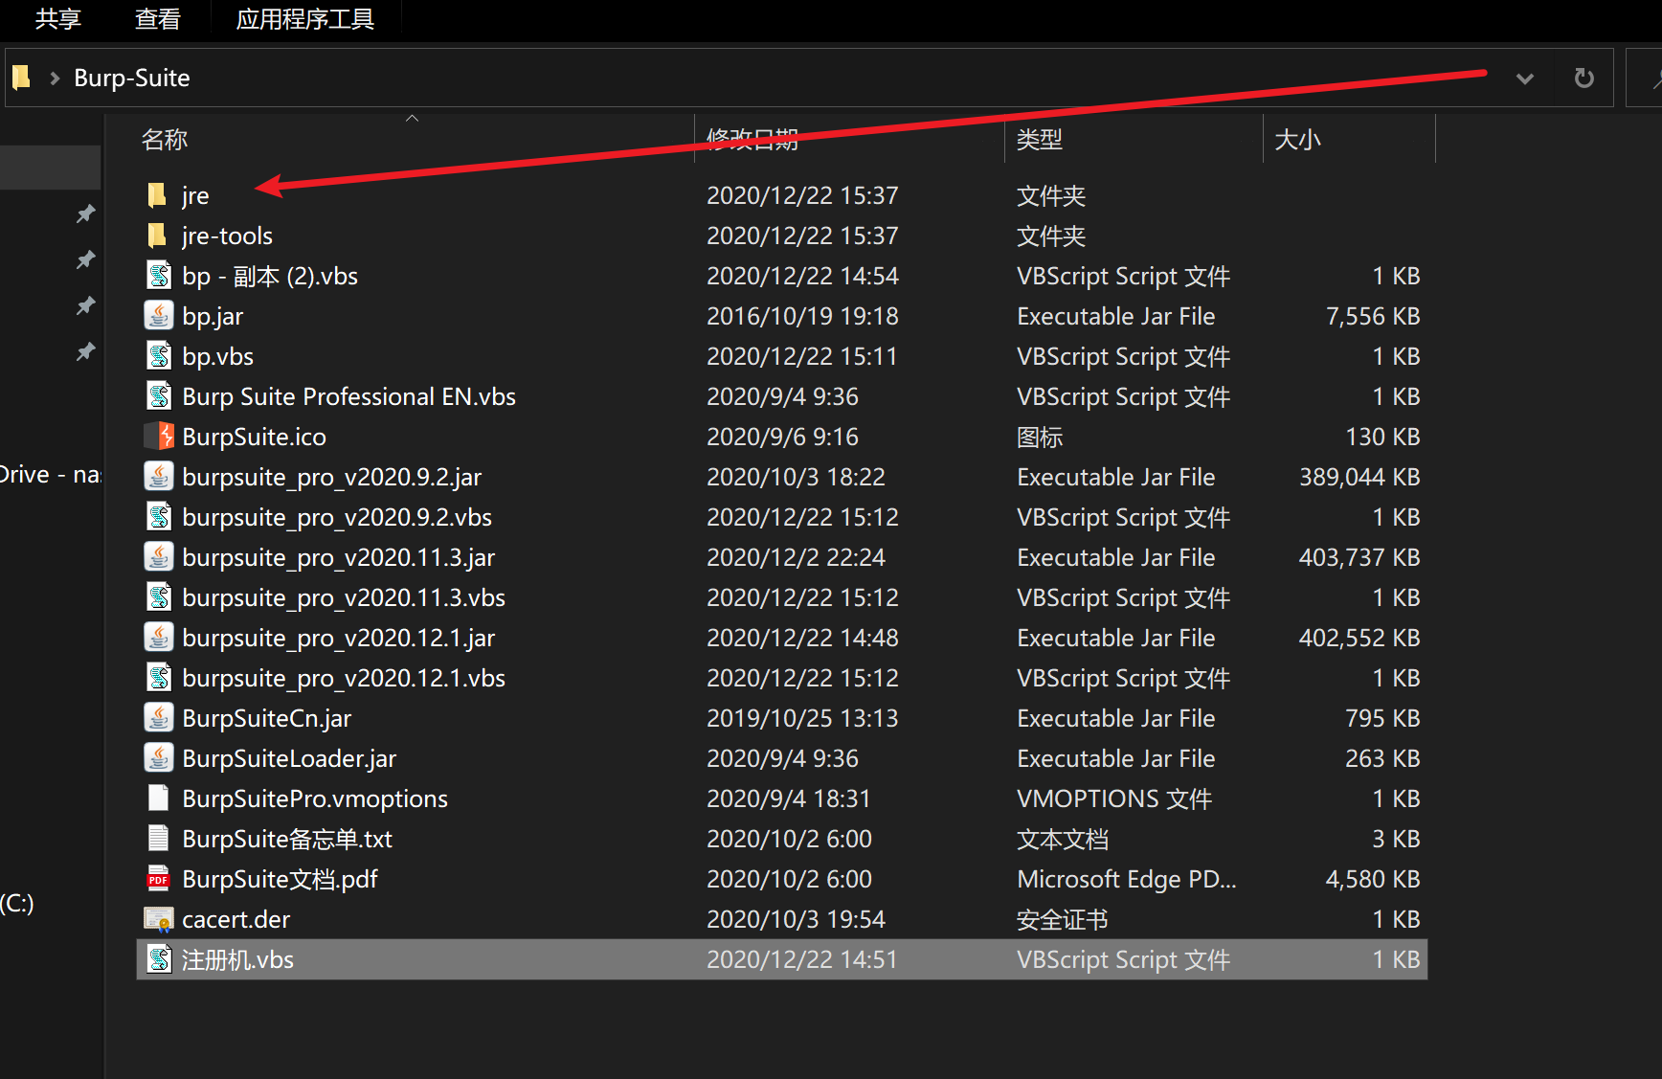The height and width of the screenshot is (1079, 1662).
Task: Select BurpSuitePro.vmoptions blank file icon
Action: tap(159, 798)
